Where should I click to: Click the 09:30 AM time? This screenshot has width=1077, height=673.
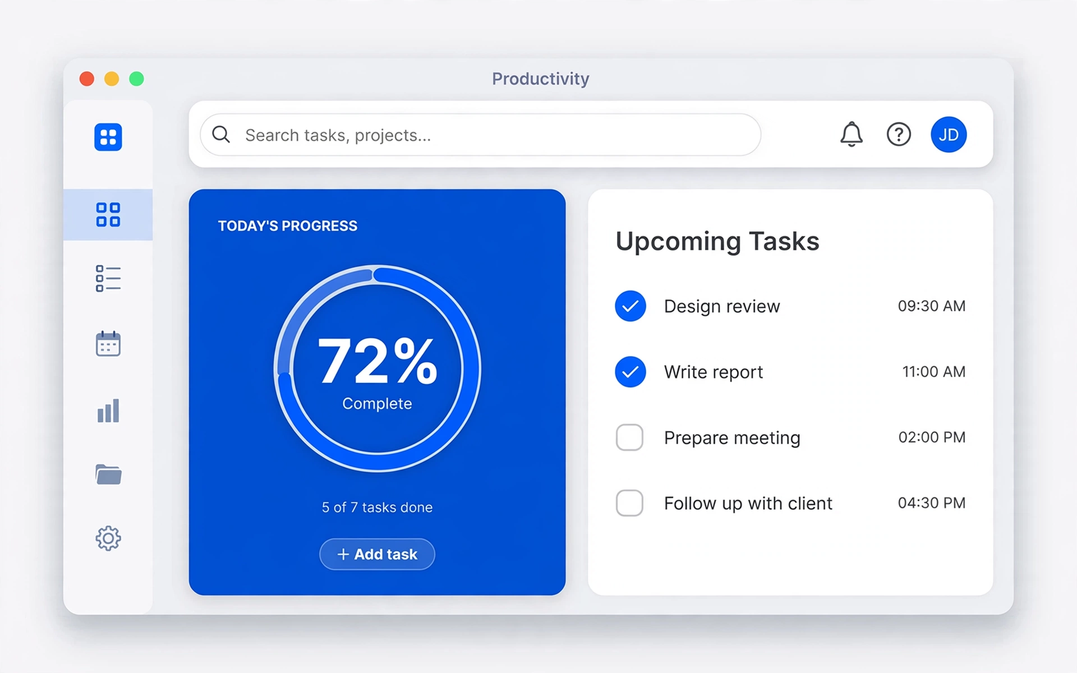[x=932, y=306]
